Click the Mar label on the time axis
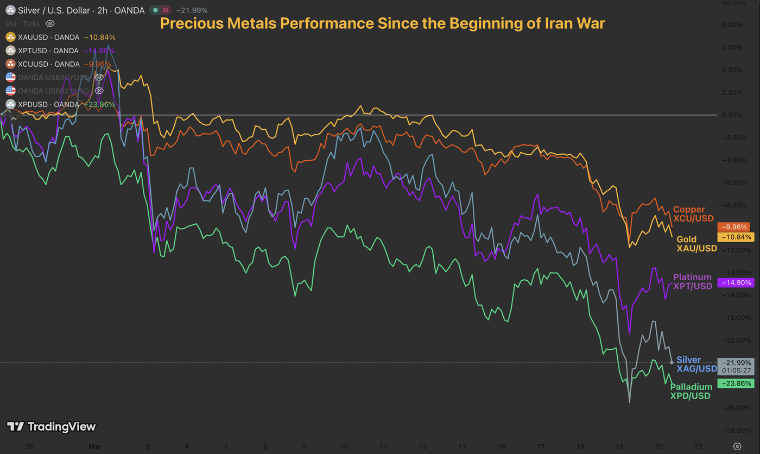The image size is (760, 454). pyautogui.click(x=95, y=446)
